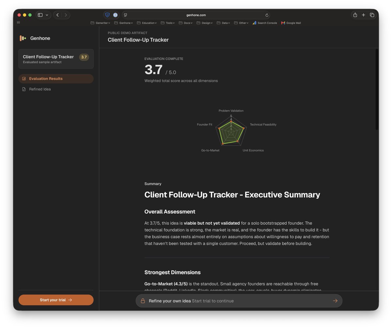Go forward to the next page
Screen dimensions: 392x328
click(x=66, y=15)
